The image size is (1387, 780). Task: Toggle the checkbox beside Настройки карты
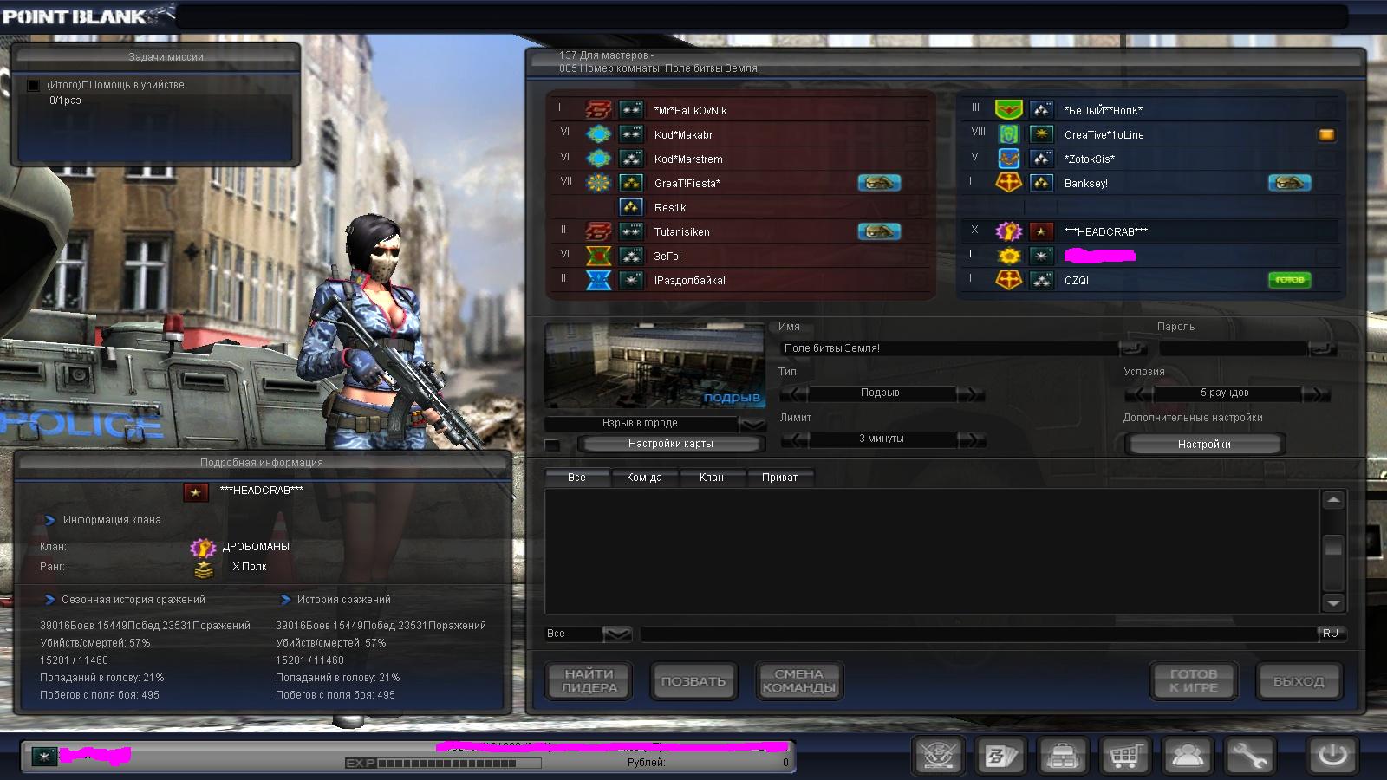click(x=552, y=445)
